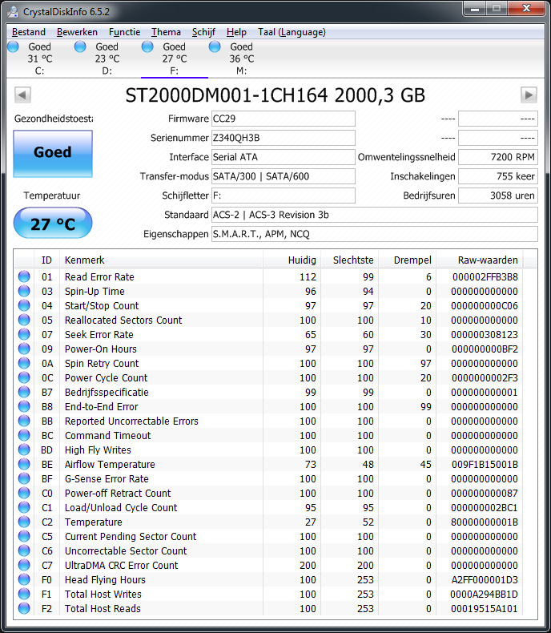Click the Eigenschappen field S.M.A.R.T., APM, NCQ
The width and height of the screenshot is (551, 633).
[x=374, y=234]
